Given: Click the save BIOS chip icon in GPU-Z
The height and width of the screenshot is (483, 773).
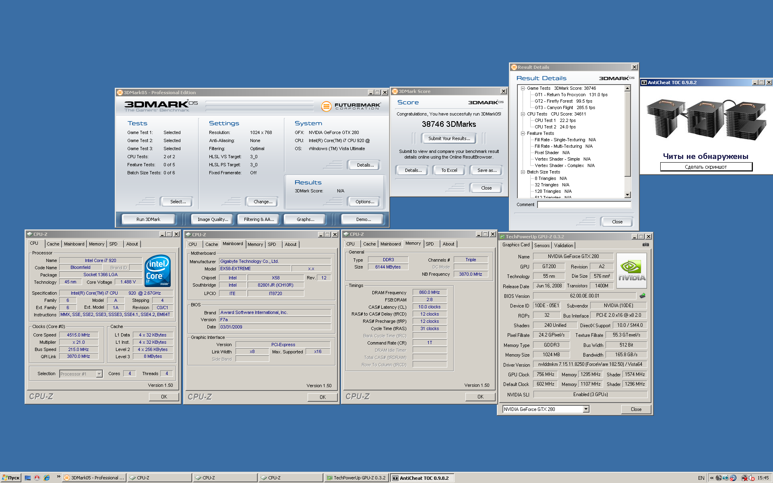Looking at the screenshot, I should [x=643, y=296].
